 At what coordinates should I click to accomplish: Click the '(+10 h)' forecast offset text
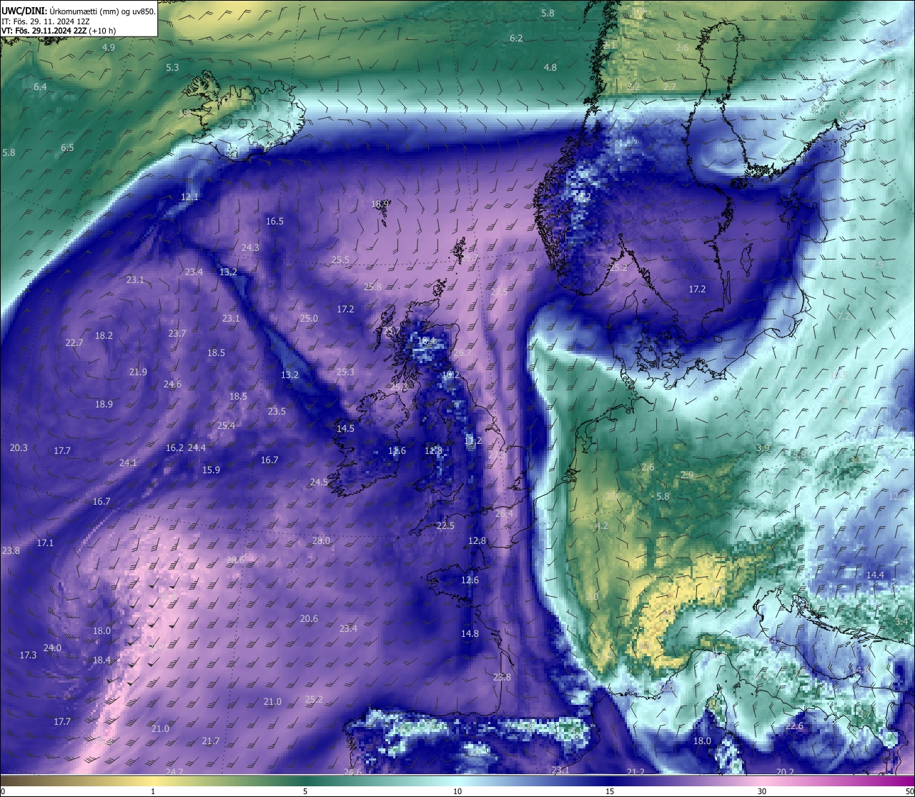(x=102, y=31)
